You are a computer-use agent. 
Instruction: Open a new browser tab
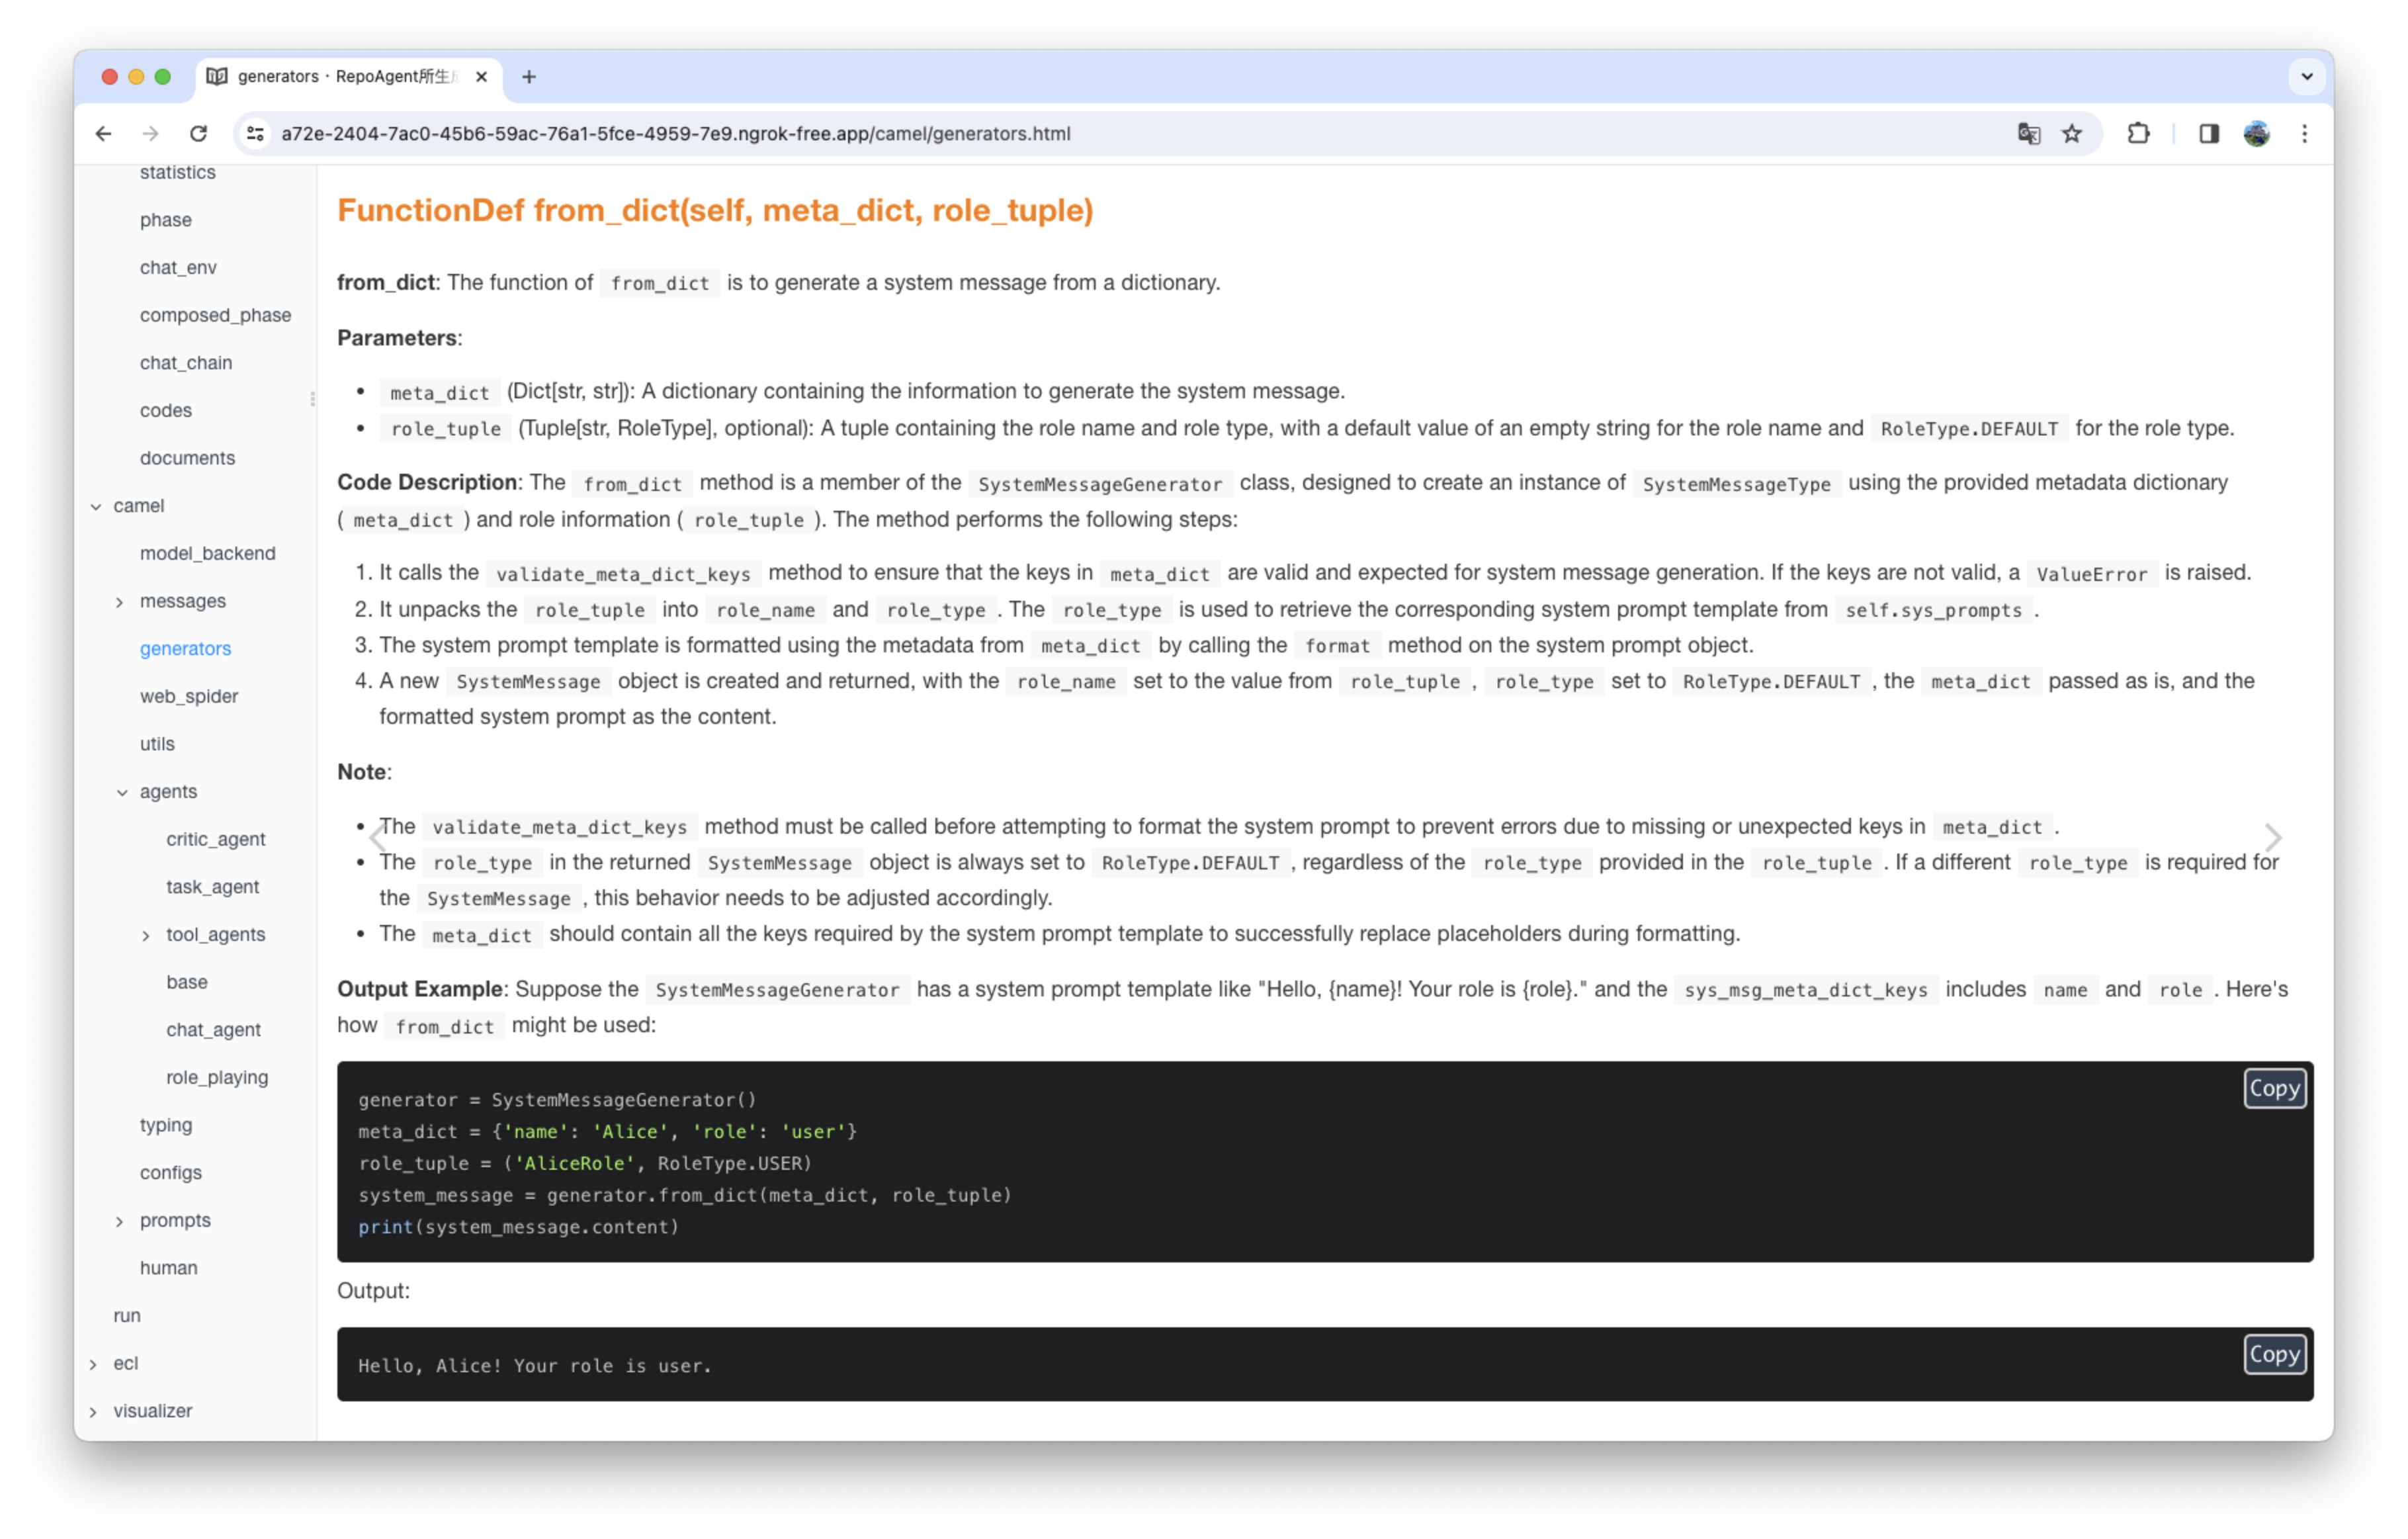click(x=529, y=77)
